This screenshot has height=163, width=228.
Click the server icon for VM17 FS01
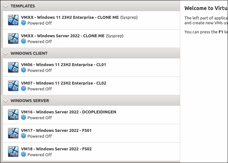coord(13,133)
